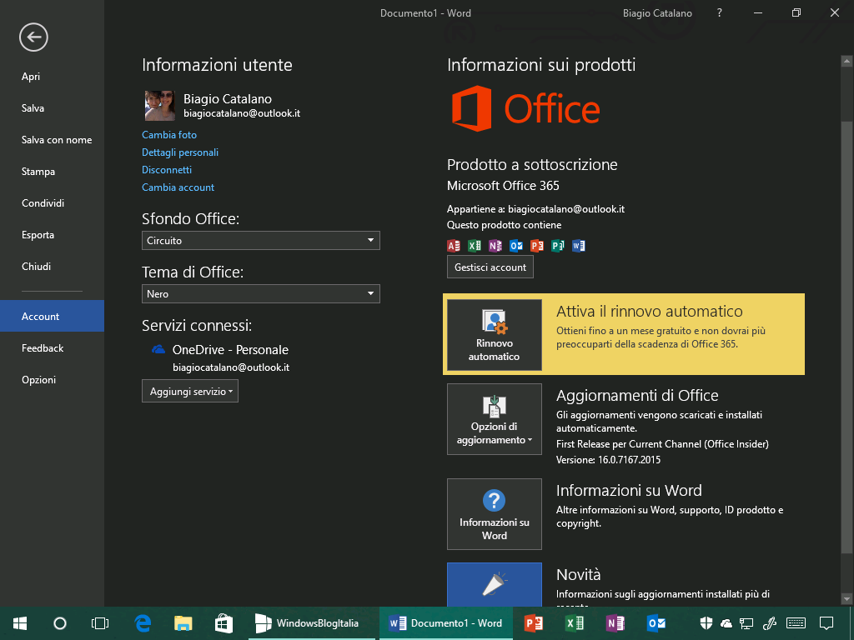Click Disconnetti to sign out
The width and height of the screenshot is (854, 640).
[167, 170]
